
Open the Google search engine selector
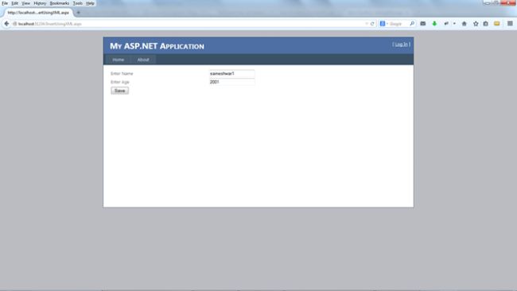coord(383,24)
